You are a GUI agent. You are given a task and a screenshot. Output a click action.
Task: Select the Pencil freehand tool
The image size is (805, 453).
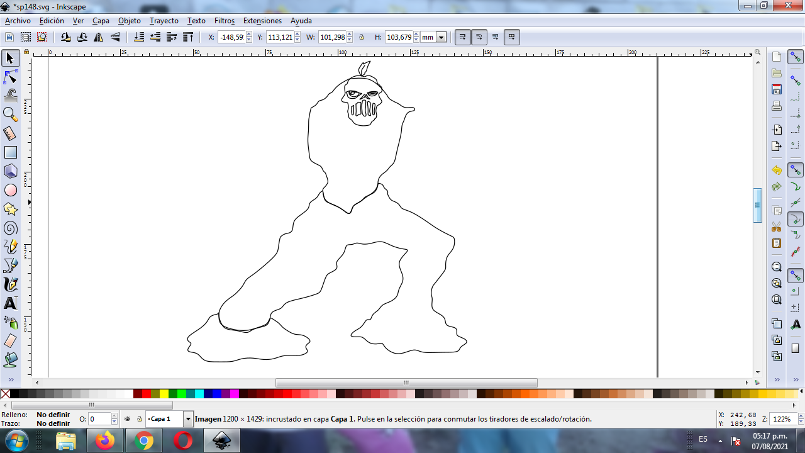pos(10,247)
